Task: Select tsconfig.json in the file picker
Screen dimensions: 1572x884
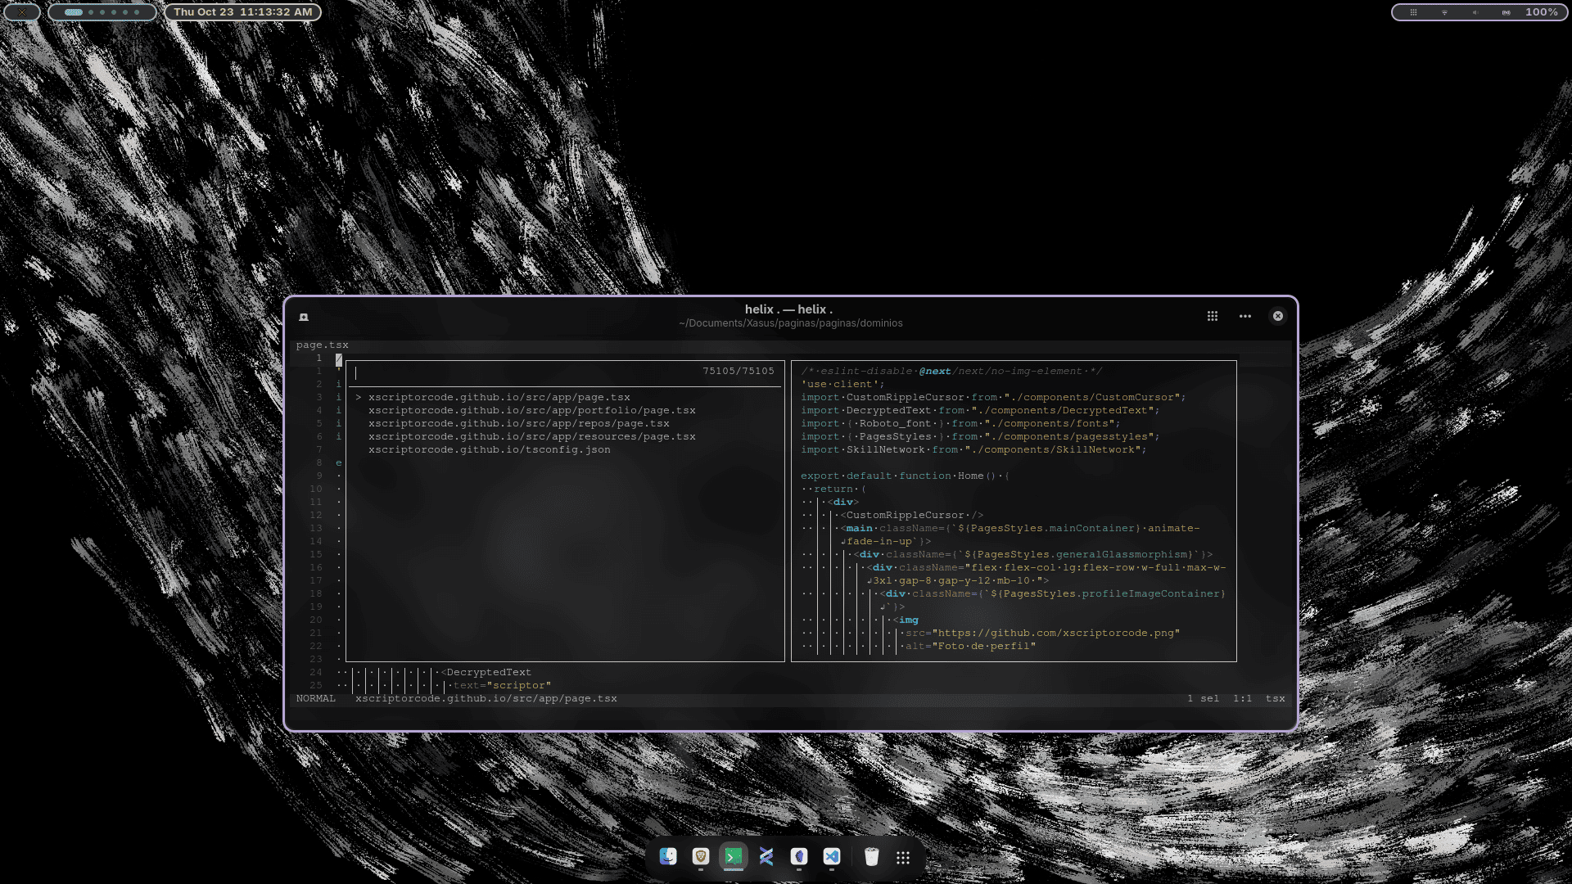Action: coord(489,449)
